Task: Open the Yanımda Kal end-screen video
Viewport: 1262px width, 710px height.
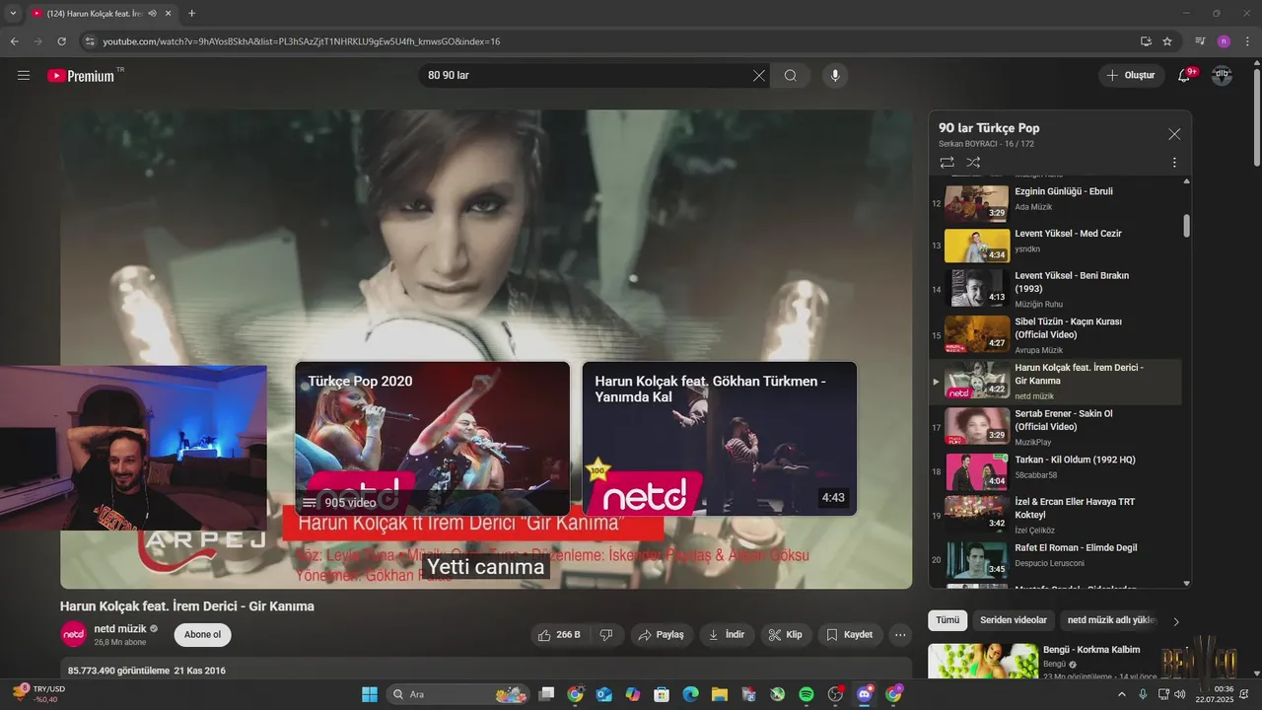Action: (719, 439)
